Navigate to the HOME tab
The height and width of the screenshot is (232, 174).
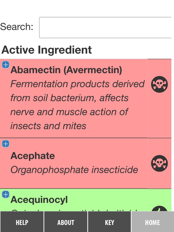click(x=152, y=222)
